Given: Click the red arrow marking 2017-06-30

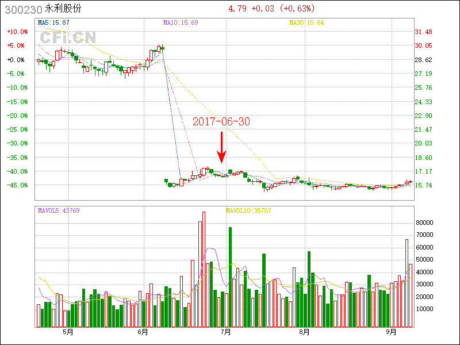Looking at the screenshot, I should pyautogui.click(x=221, y=147).
